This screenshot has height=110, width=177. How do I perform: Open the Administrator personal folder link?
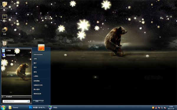pyautogui.click(x=38, y=55)
